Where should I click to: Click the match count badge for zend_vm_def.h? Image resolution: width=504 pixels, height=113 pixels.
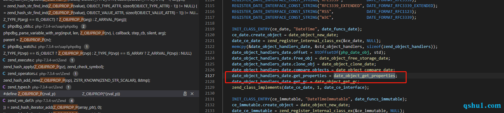click(x=72, y=101)
